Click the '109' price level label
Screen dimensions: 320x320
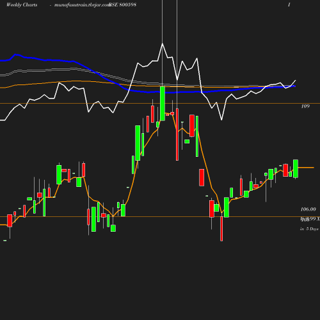click(305, 106)
